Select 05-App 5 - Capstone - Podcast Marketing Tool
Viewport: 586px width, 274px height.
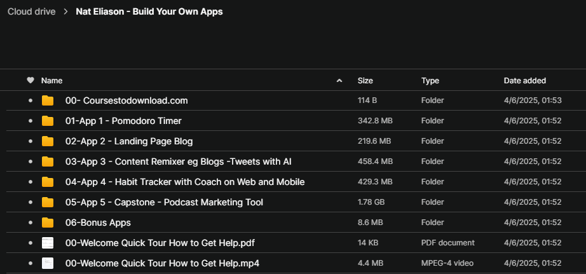(x=164, y=202)
